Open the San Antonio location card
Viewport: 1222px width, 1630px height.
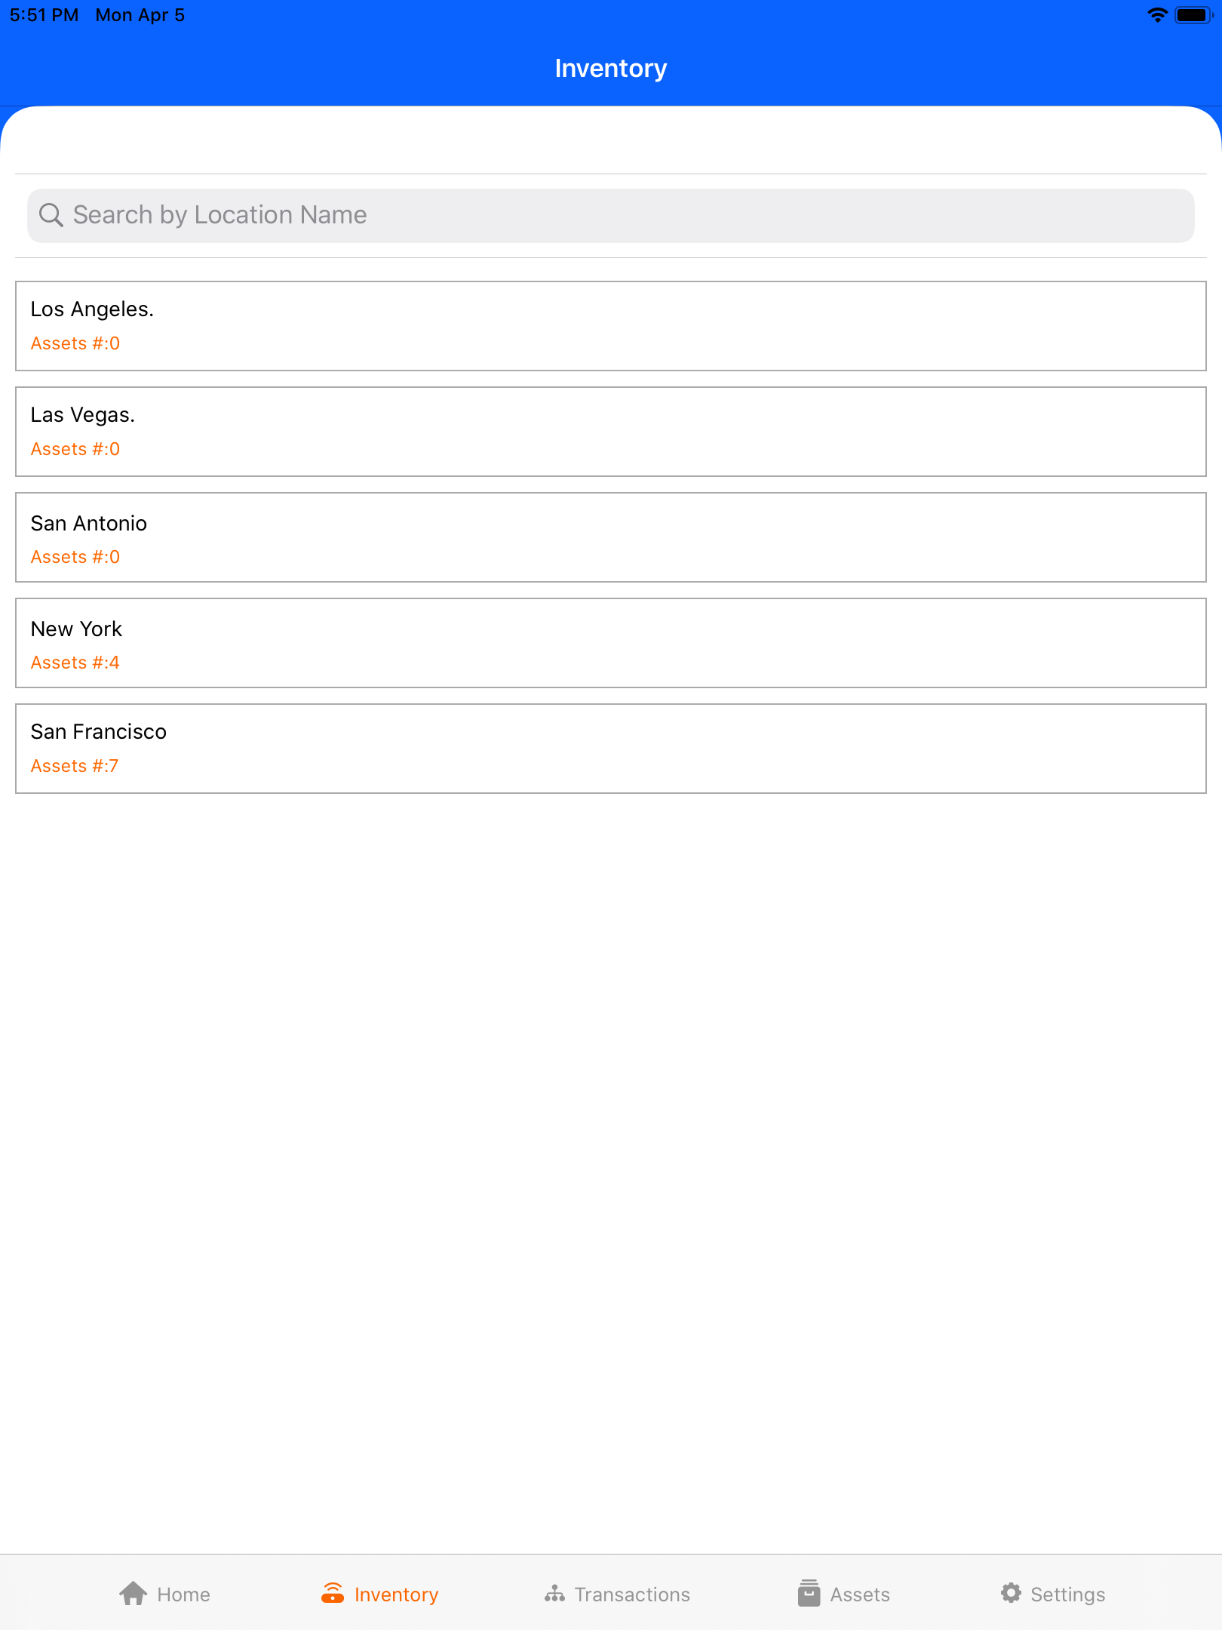[x=611, y=537]
